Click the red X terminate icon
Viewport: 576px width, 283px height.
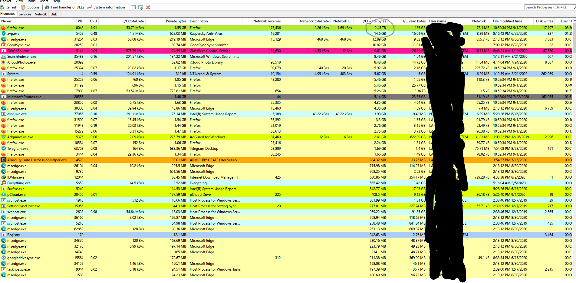(148, 7)
